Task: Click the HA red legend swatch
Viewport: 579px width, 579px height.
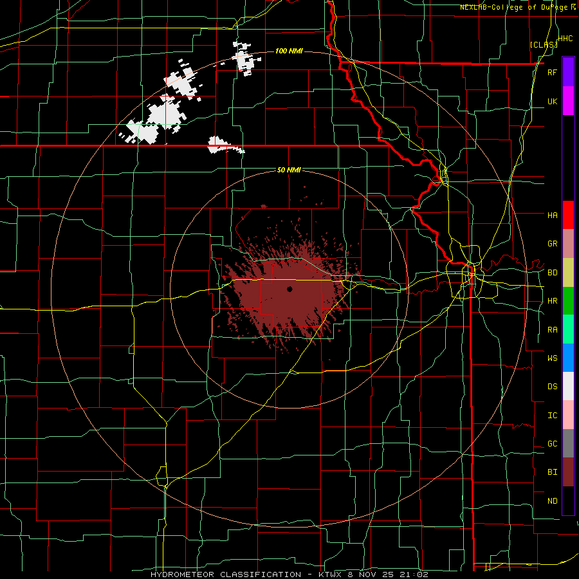Action: coord(568,215)
